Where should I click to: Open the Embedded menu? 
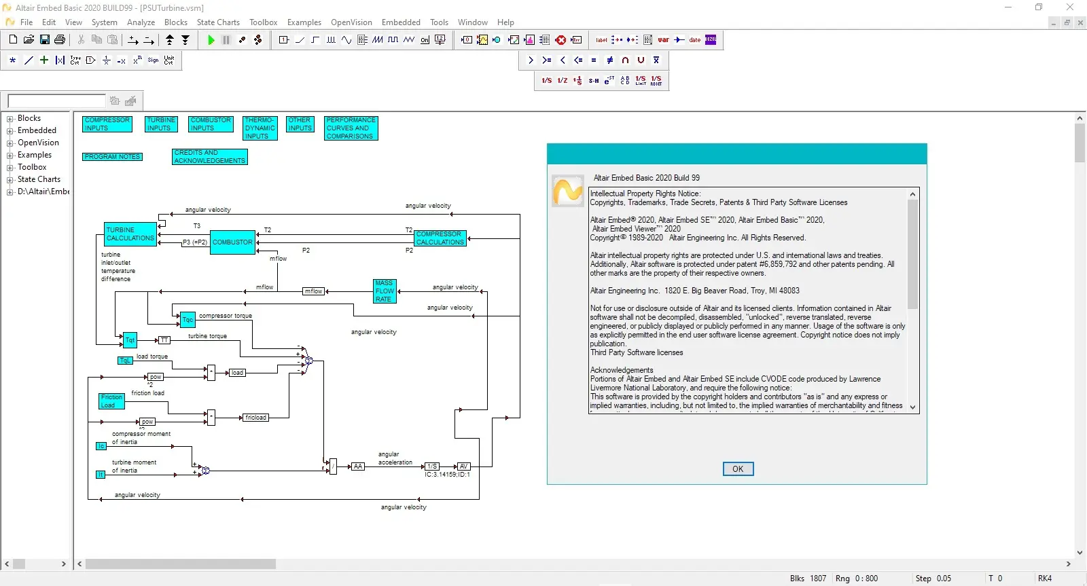[x=401, y=22]
